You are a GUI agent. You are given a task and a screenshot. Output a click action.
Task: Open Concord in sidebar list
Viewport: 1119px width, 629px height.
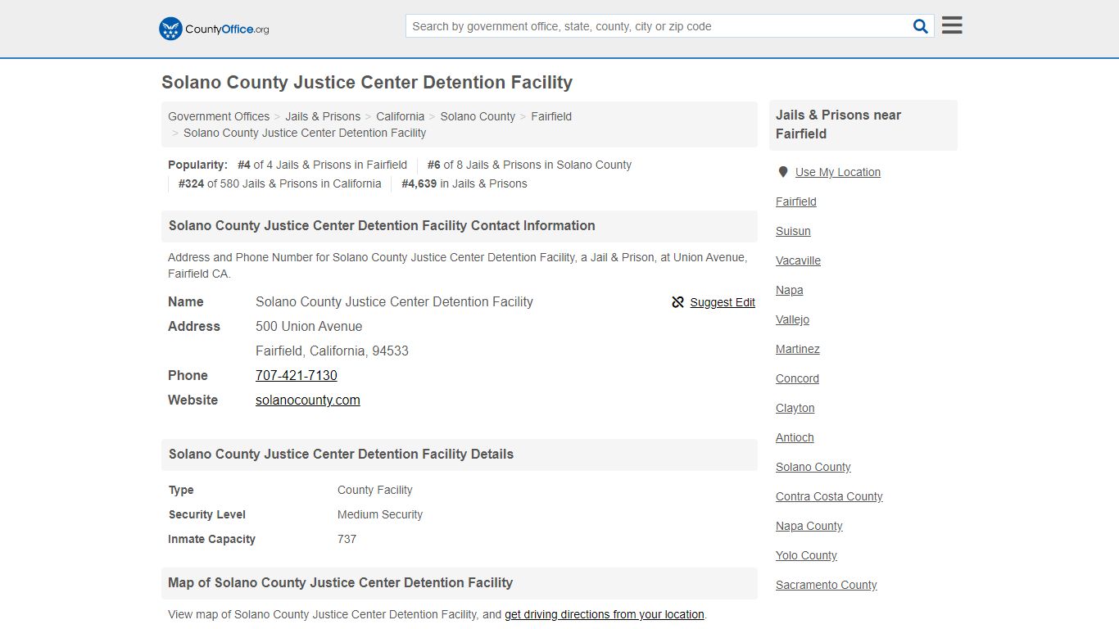pyautogui.click(x=797, y=378)
